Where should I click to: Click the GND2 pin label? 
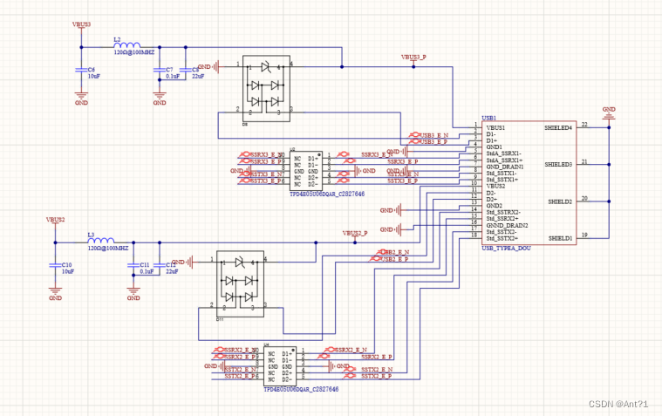point(495,206)
